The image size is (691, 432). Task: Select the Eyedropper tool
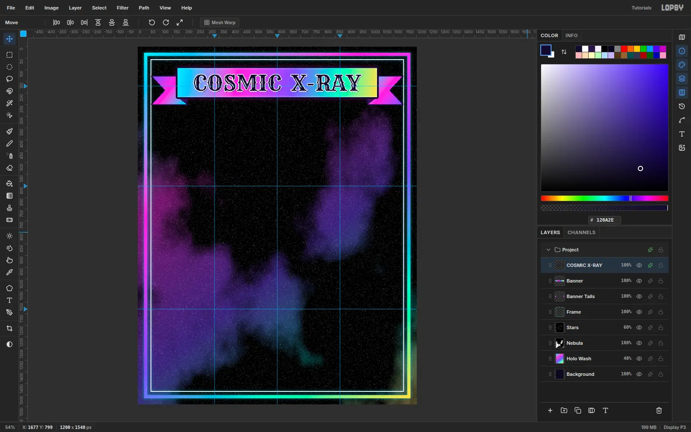pyautogui.click(x=10, y=272)
